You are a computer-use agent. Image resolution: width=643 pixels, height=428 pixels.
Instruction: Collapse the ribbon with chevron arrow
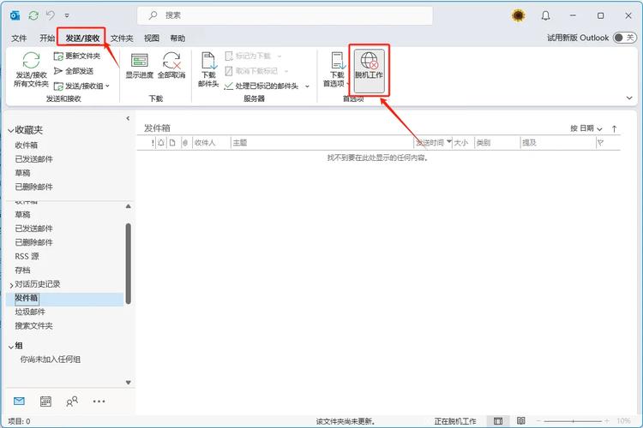(x=629, y=98)
